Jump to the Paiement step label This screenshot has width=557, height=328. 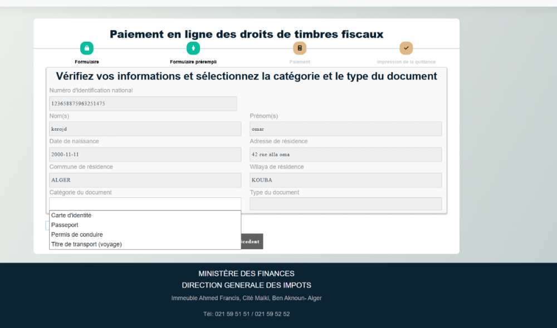300,62
